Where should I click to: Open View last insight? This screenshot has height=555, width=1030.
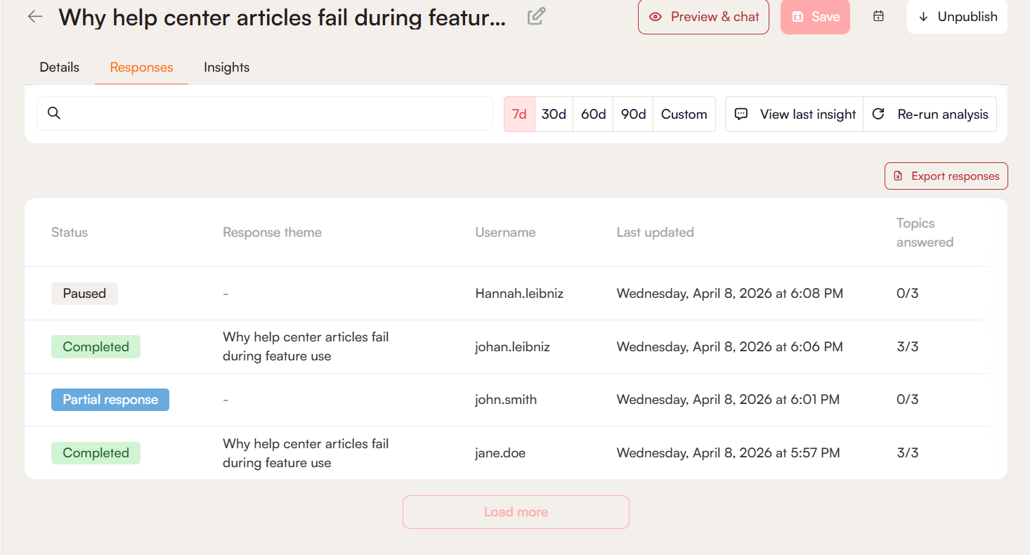pos(795,114)
